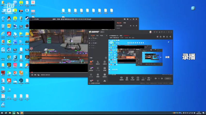Open Recycle Bin on desktop
The image size is (206, 115).
[3, 26]
